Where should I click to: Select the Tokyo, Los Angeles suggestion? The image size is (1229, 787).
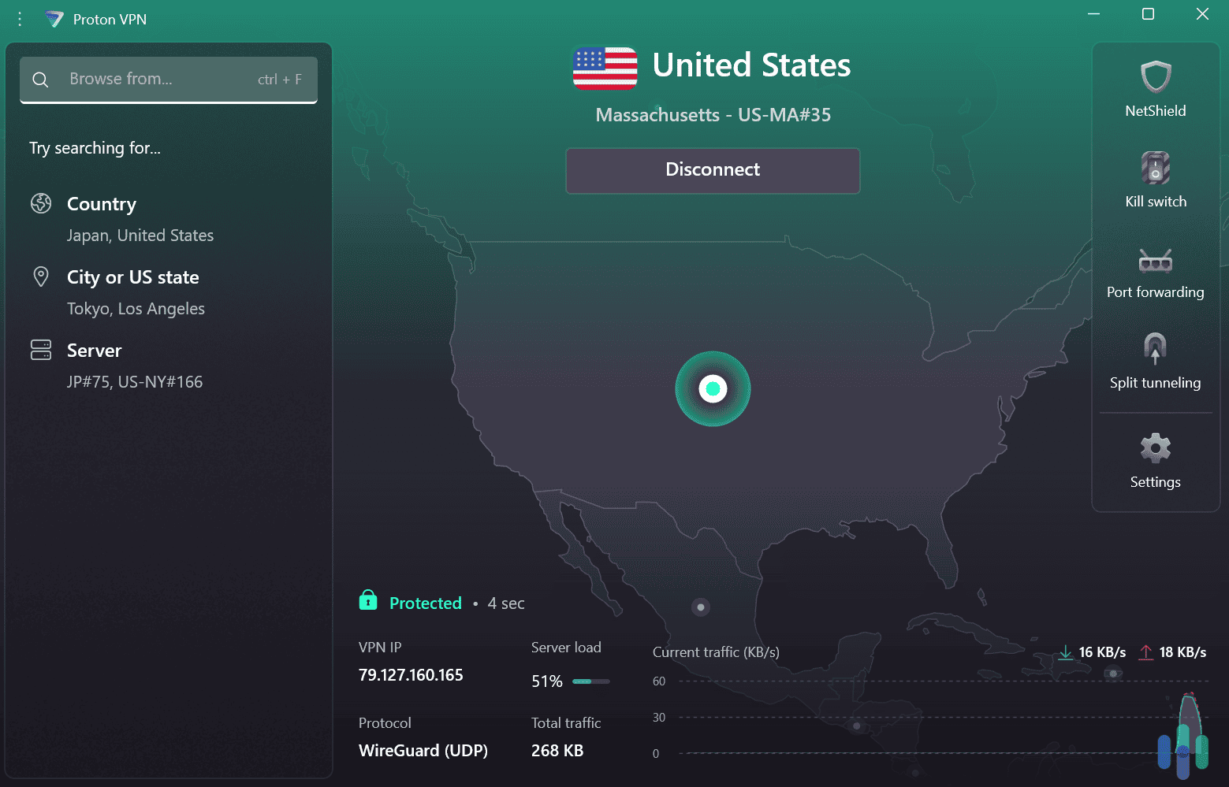tap(135, 308)
